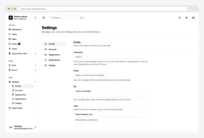Expand Secured by Clerk chevron

[x=35, y=54]
